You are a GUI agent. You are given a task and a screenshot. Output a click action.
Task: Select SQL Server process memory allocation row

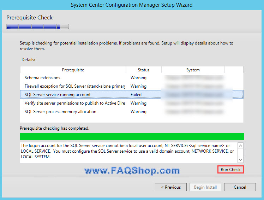(x=60, y=112)
